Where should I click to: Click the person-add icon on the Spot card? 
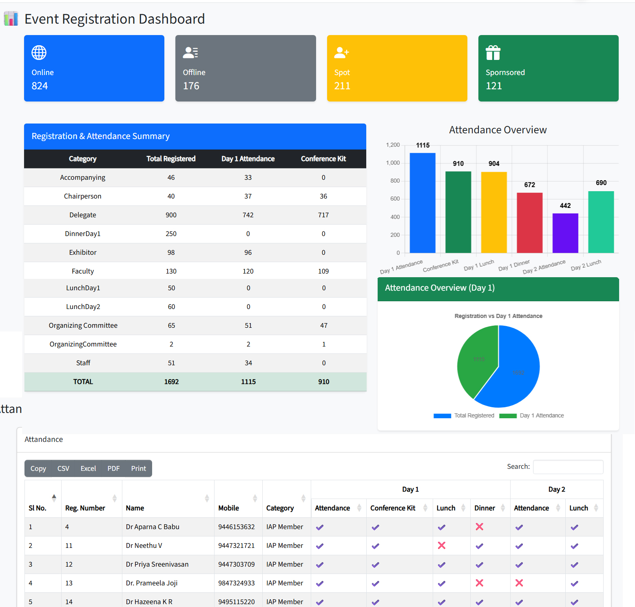[x=341, y=52]
